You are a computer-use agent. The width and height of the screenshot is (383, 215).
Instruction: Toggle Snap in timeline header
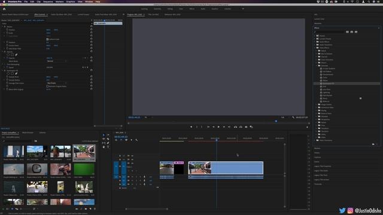point(121,140)
